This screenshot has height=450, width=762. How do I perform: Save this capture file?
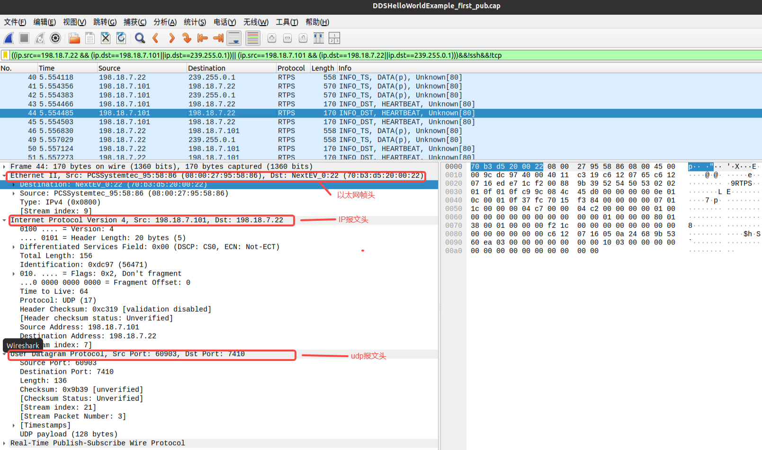[90, 38]
